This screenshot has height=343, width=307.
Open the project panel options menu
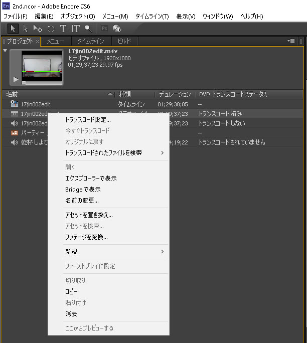click(x=291, y=41)
